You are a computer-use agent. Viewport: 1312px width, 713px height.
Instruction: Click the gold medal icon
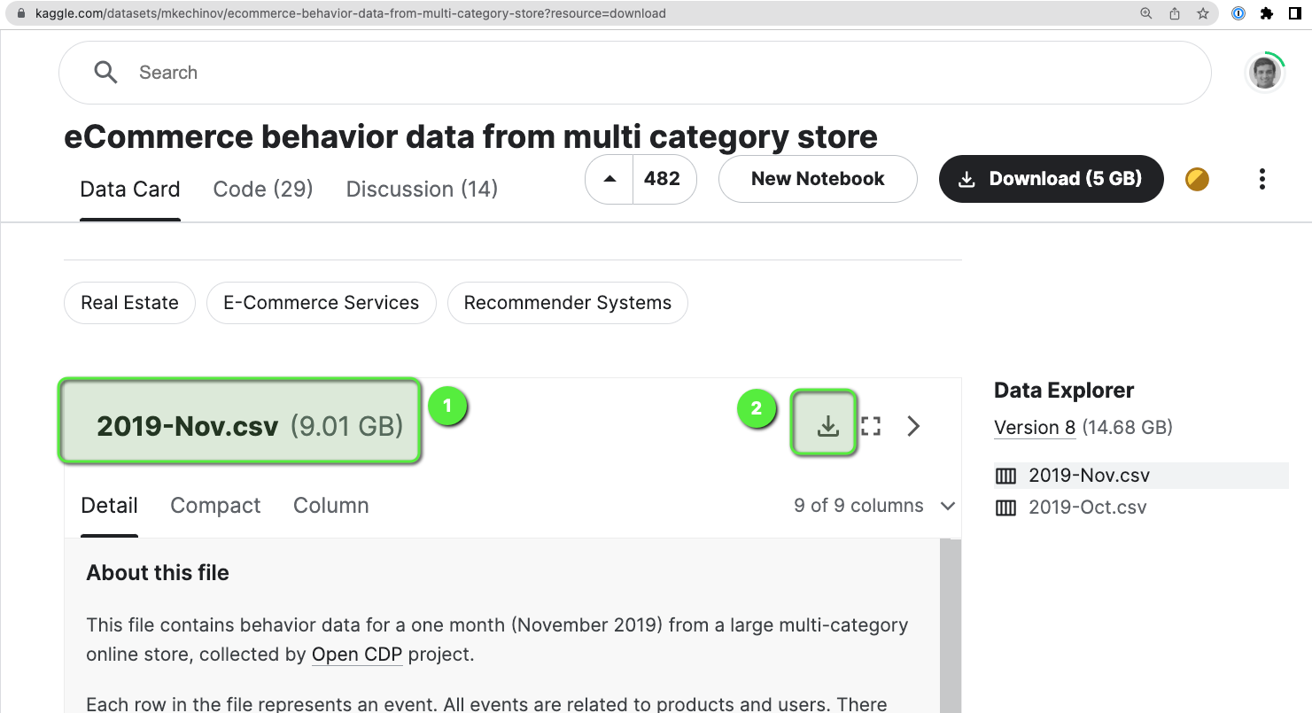pyautogui.click(x=1197, y=179)
